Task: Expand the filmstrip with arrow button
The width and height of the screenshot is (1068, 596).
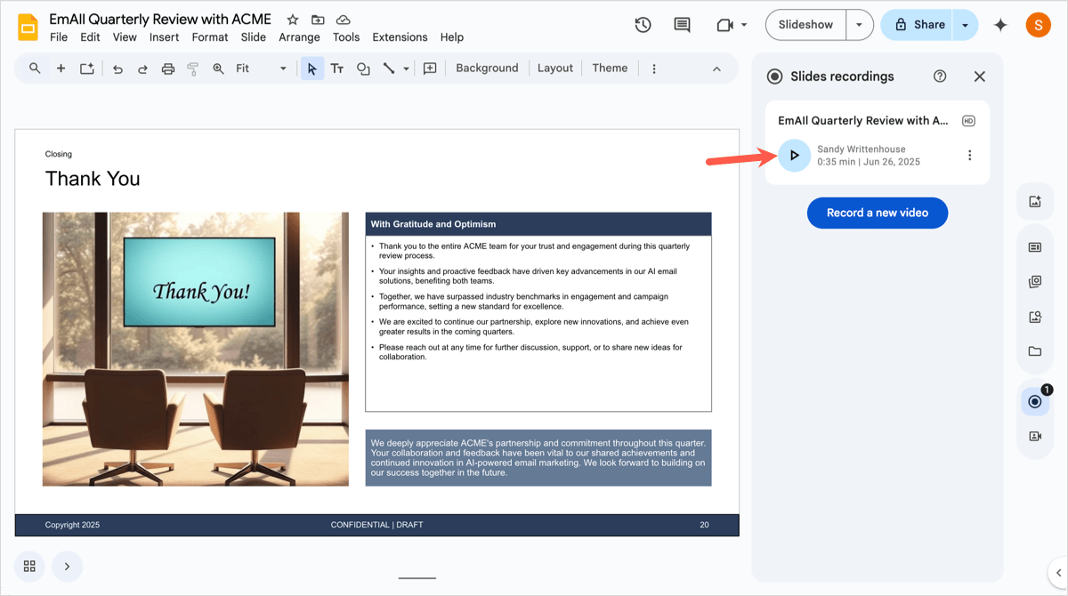Action: tap(67, 567)
